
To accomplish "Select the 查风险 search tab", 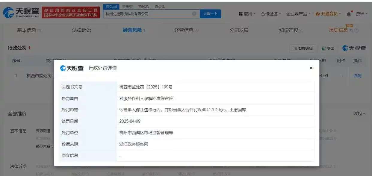I will tap(143, 7).
